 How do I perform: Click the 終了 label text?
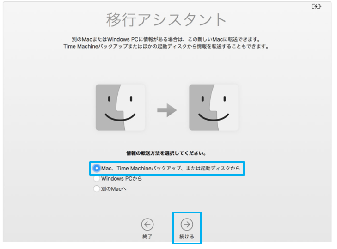click(x=147, y=237)
